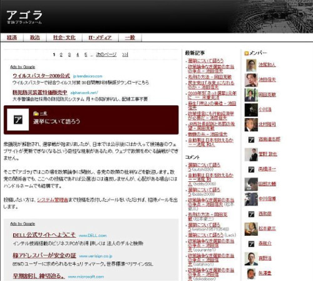Viewport: 313px width, 281px height.
Task: Open the 一般 tab in navigation bar
Action: [x=130, y=38]
